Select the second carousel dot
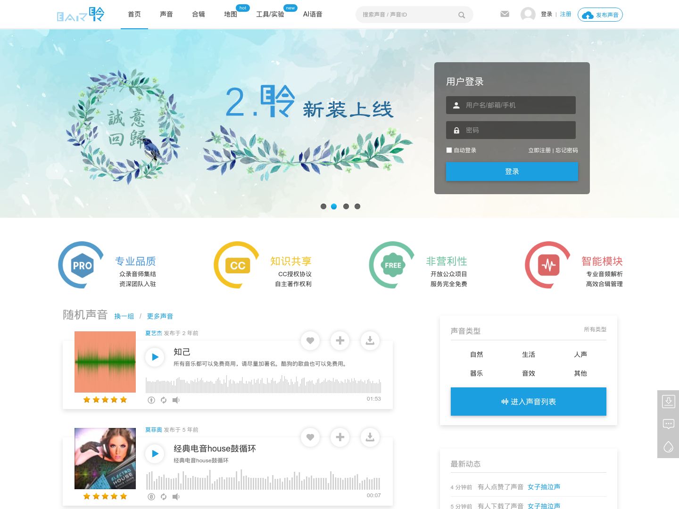The image size is (679, 509). coord(334,206)
